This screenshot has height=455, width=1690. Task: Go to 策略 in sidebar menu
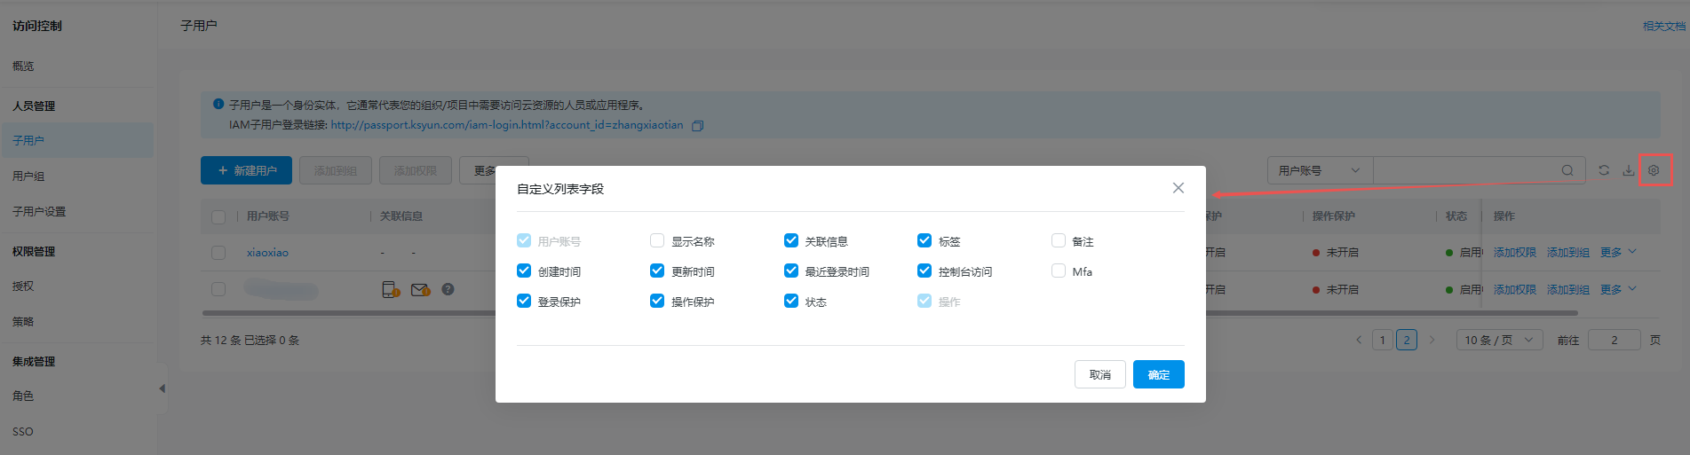coord(23,322)
